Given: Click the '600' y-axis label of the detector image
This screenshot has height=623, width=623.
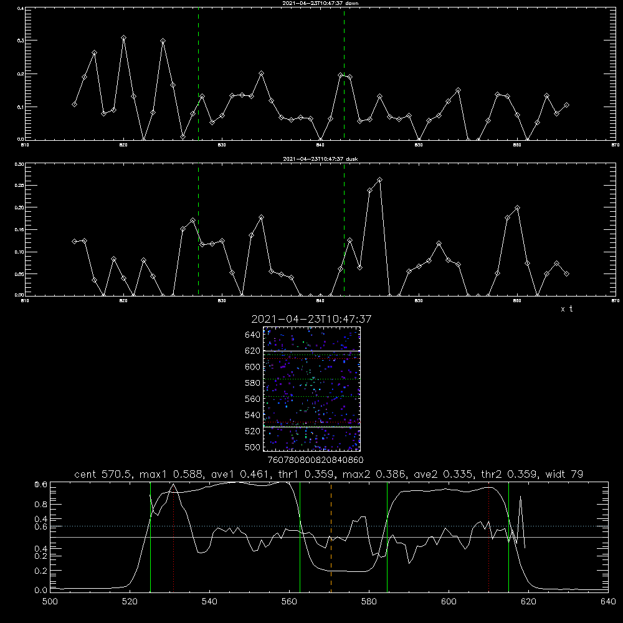Looking at the screenshot, I should (253, 367).
